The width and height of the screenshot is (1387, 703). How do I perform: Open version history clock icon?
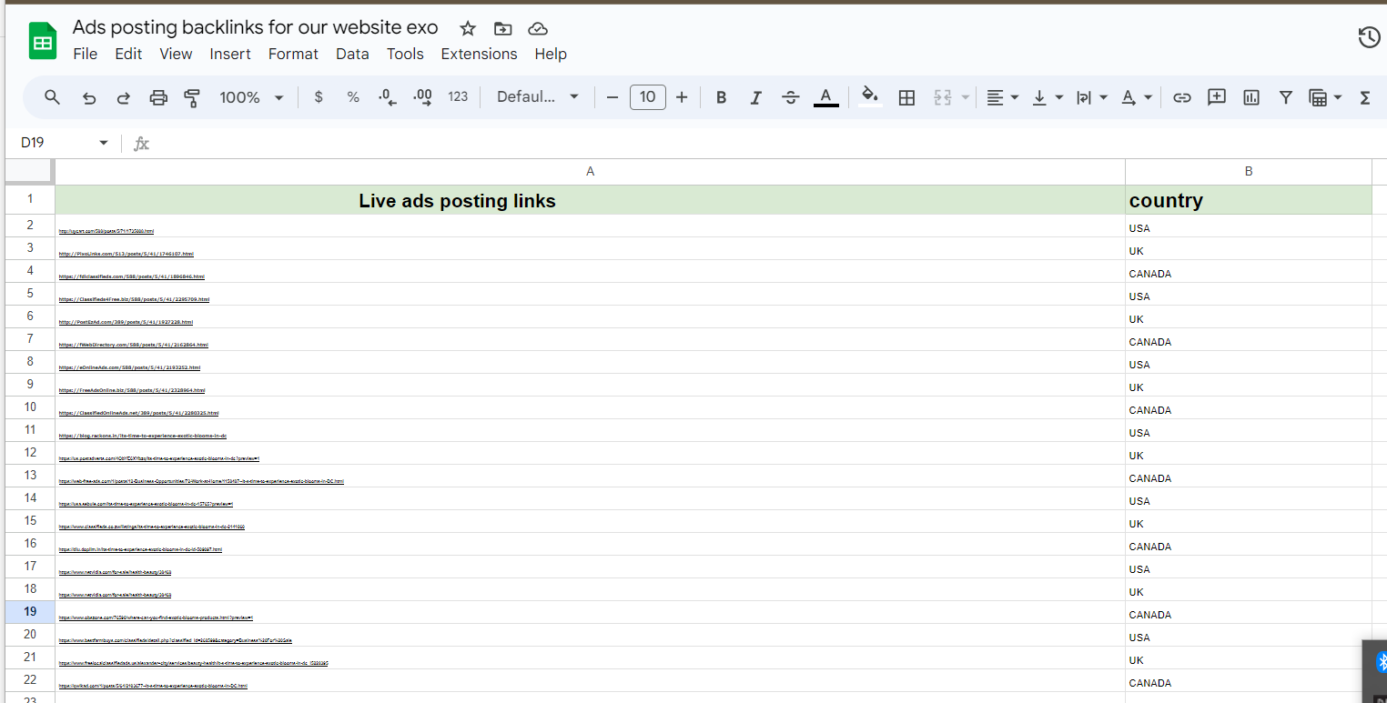click(1368, 37)
